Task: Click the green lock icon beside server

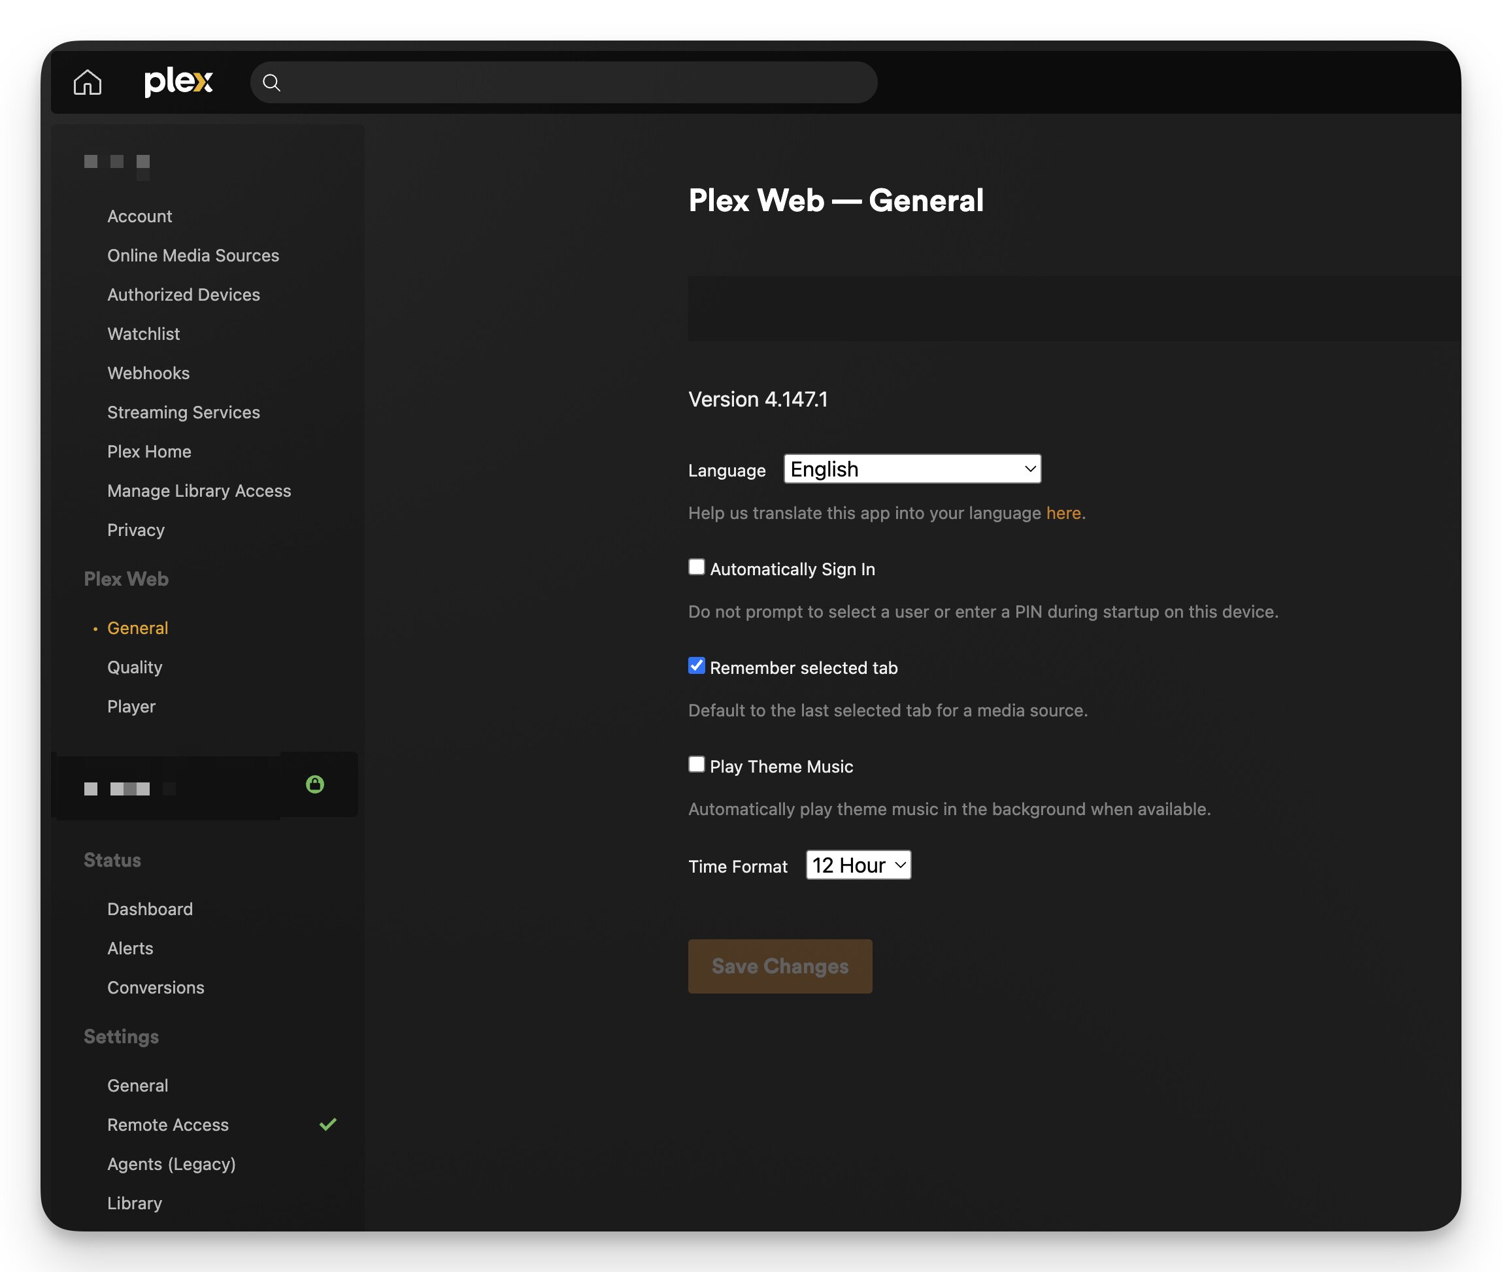Action: (x=314, y=784)
